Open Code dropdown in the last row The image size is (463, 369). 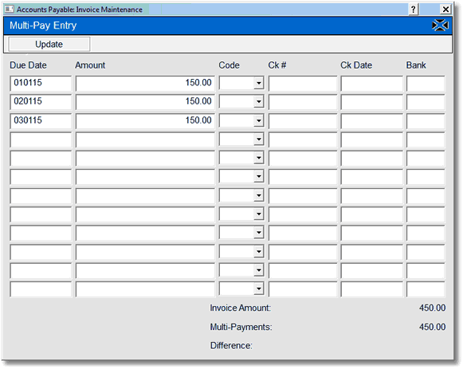point(259,289)
